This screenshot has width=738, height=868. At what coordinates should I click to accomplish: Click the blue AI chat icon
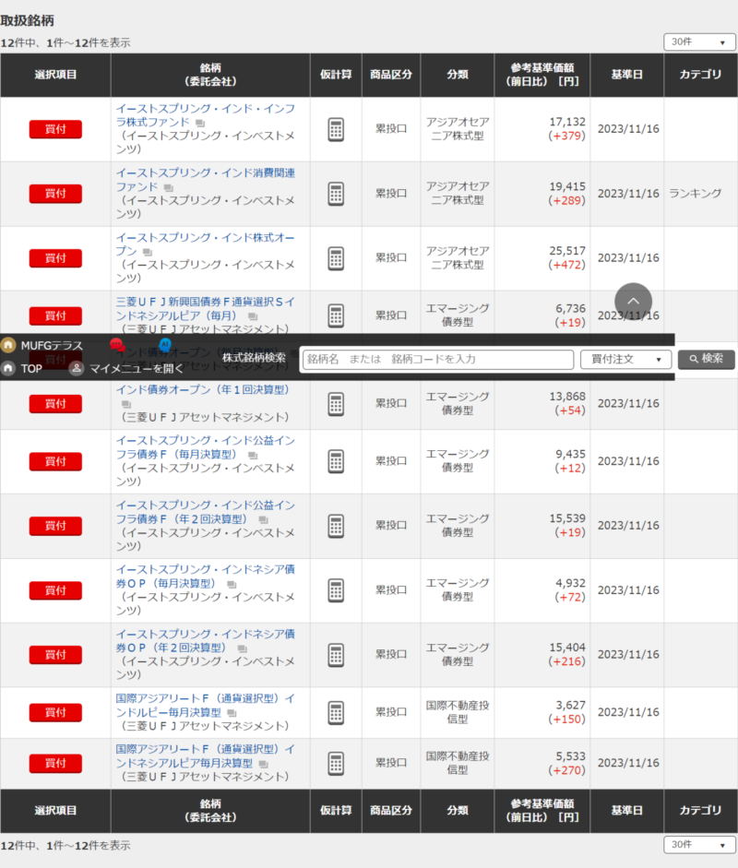coord(165,344)
